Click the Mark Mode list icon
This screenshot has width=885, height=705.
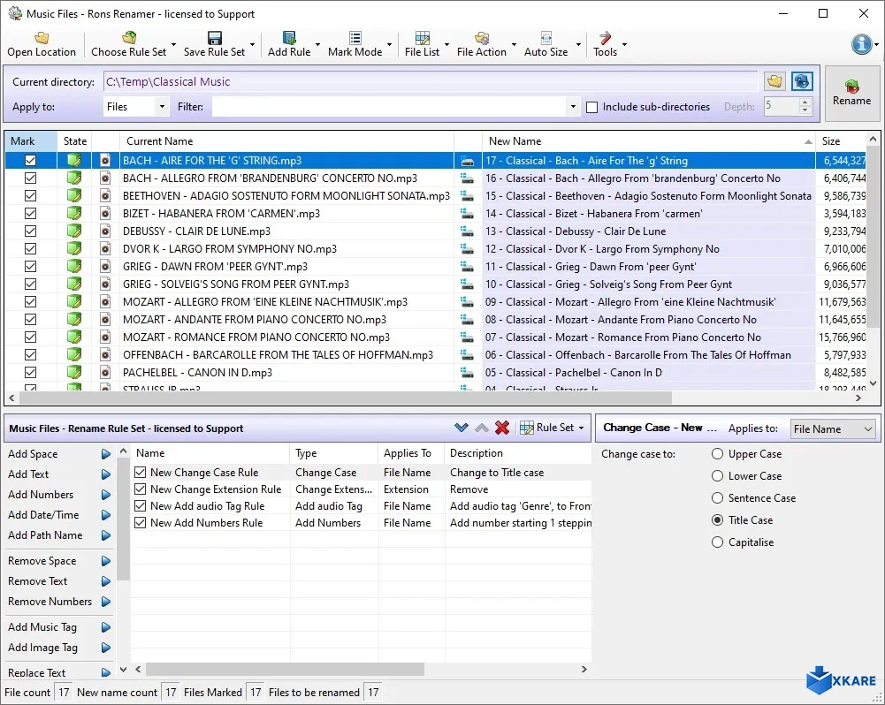[355, 38]
